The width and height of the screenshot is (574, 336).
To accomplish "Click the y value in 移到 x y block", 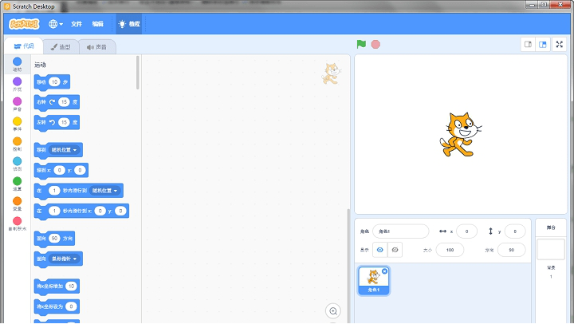I will click(x=80, y=170).
